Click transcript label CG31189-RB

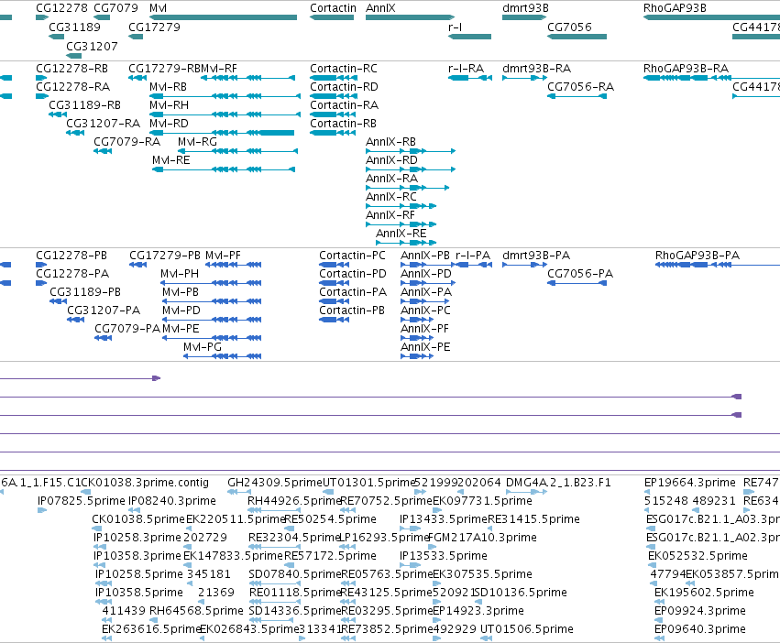pyautogui.click(x=84, y=105)
